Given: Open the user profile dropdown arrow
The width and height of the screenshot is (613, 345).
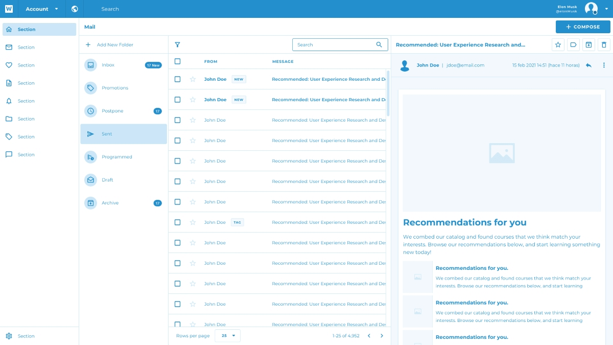Looking at the screenshot, I should click(606, 9).
